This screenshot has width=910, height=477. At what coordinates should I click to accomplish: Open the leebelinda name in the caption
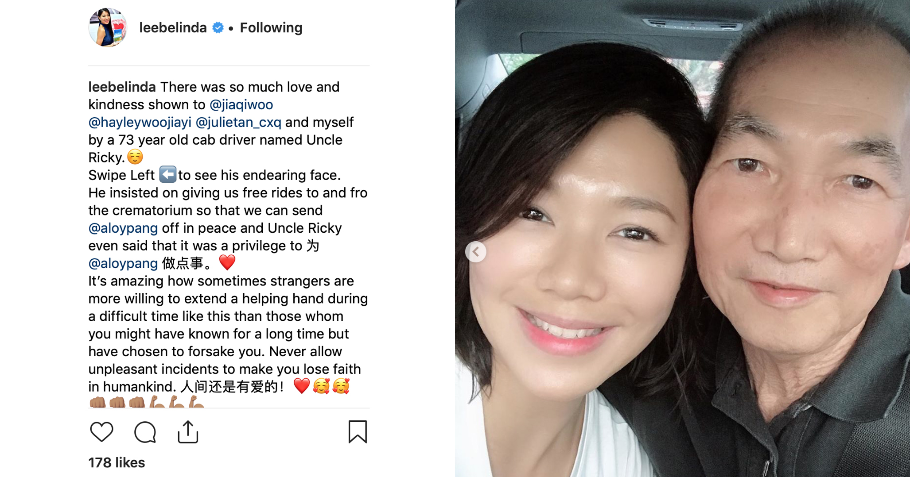click(x=122, y=87)
